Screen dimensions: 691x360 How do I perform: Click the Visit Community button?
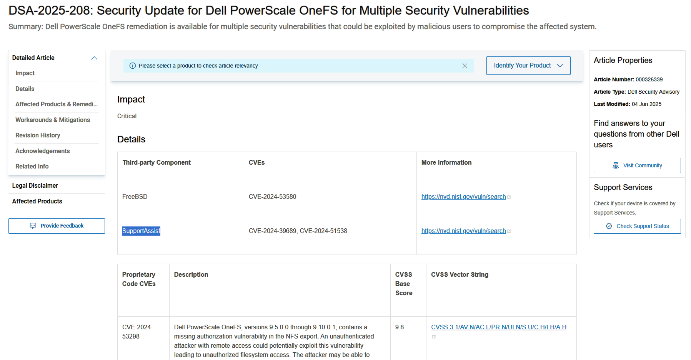637,165
